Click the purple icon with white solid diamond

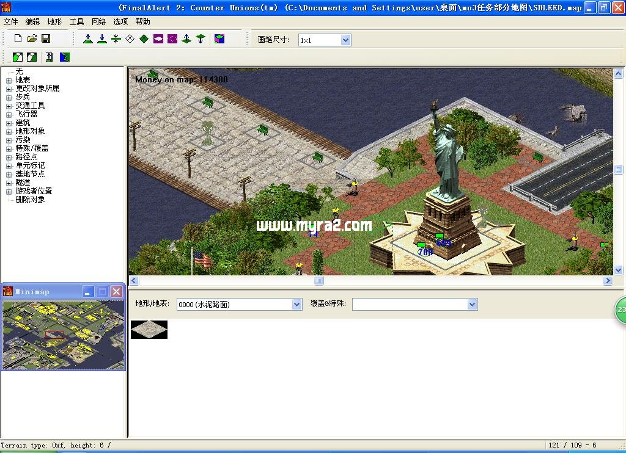[158, 38]
